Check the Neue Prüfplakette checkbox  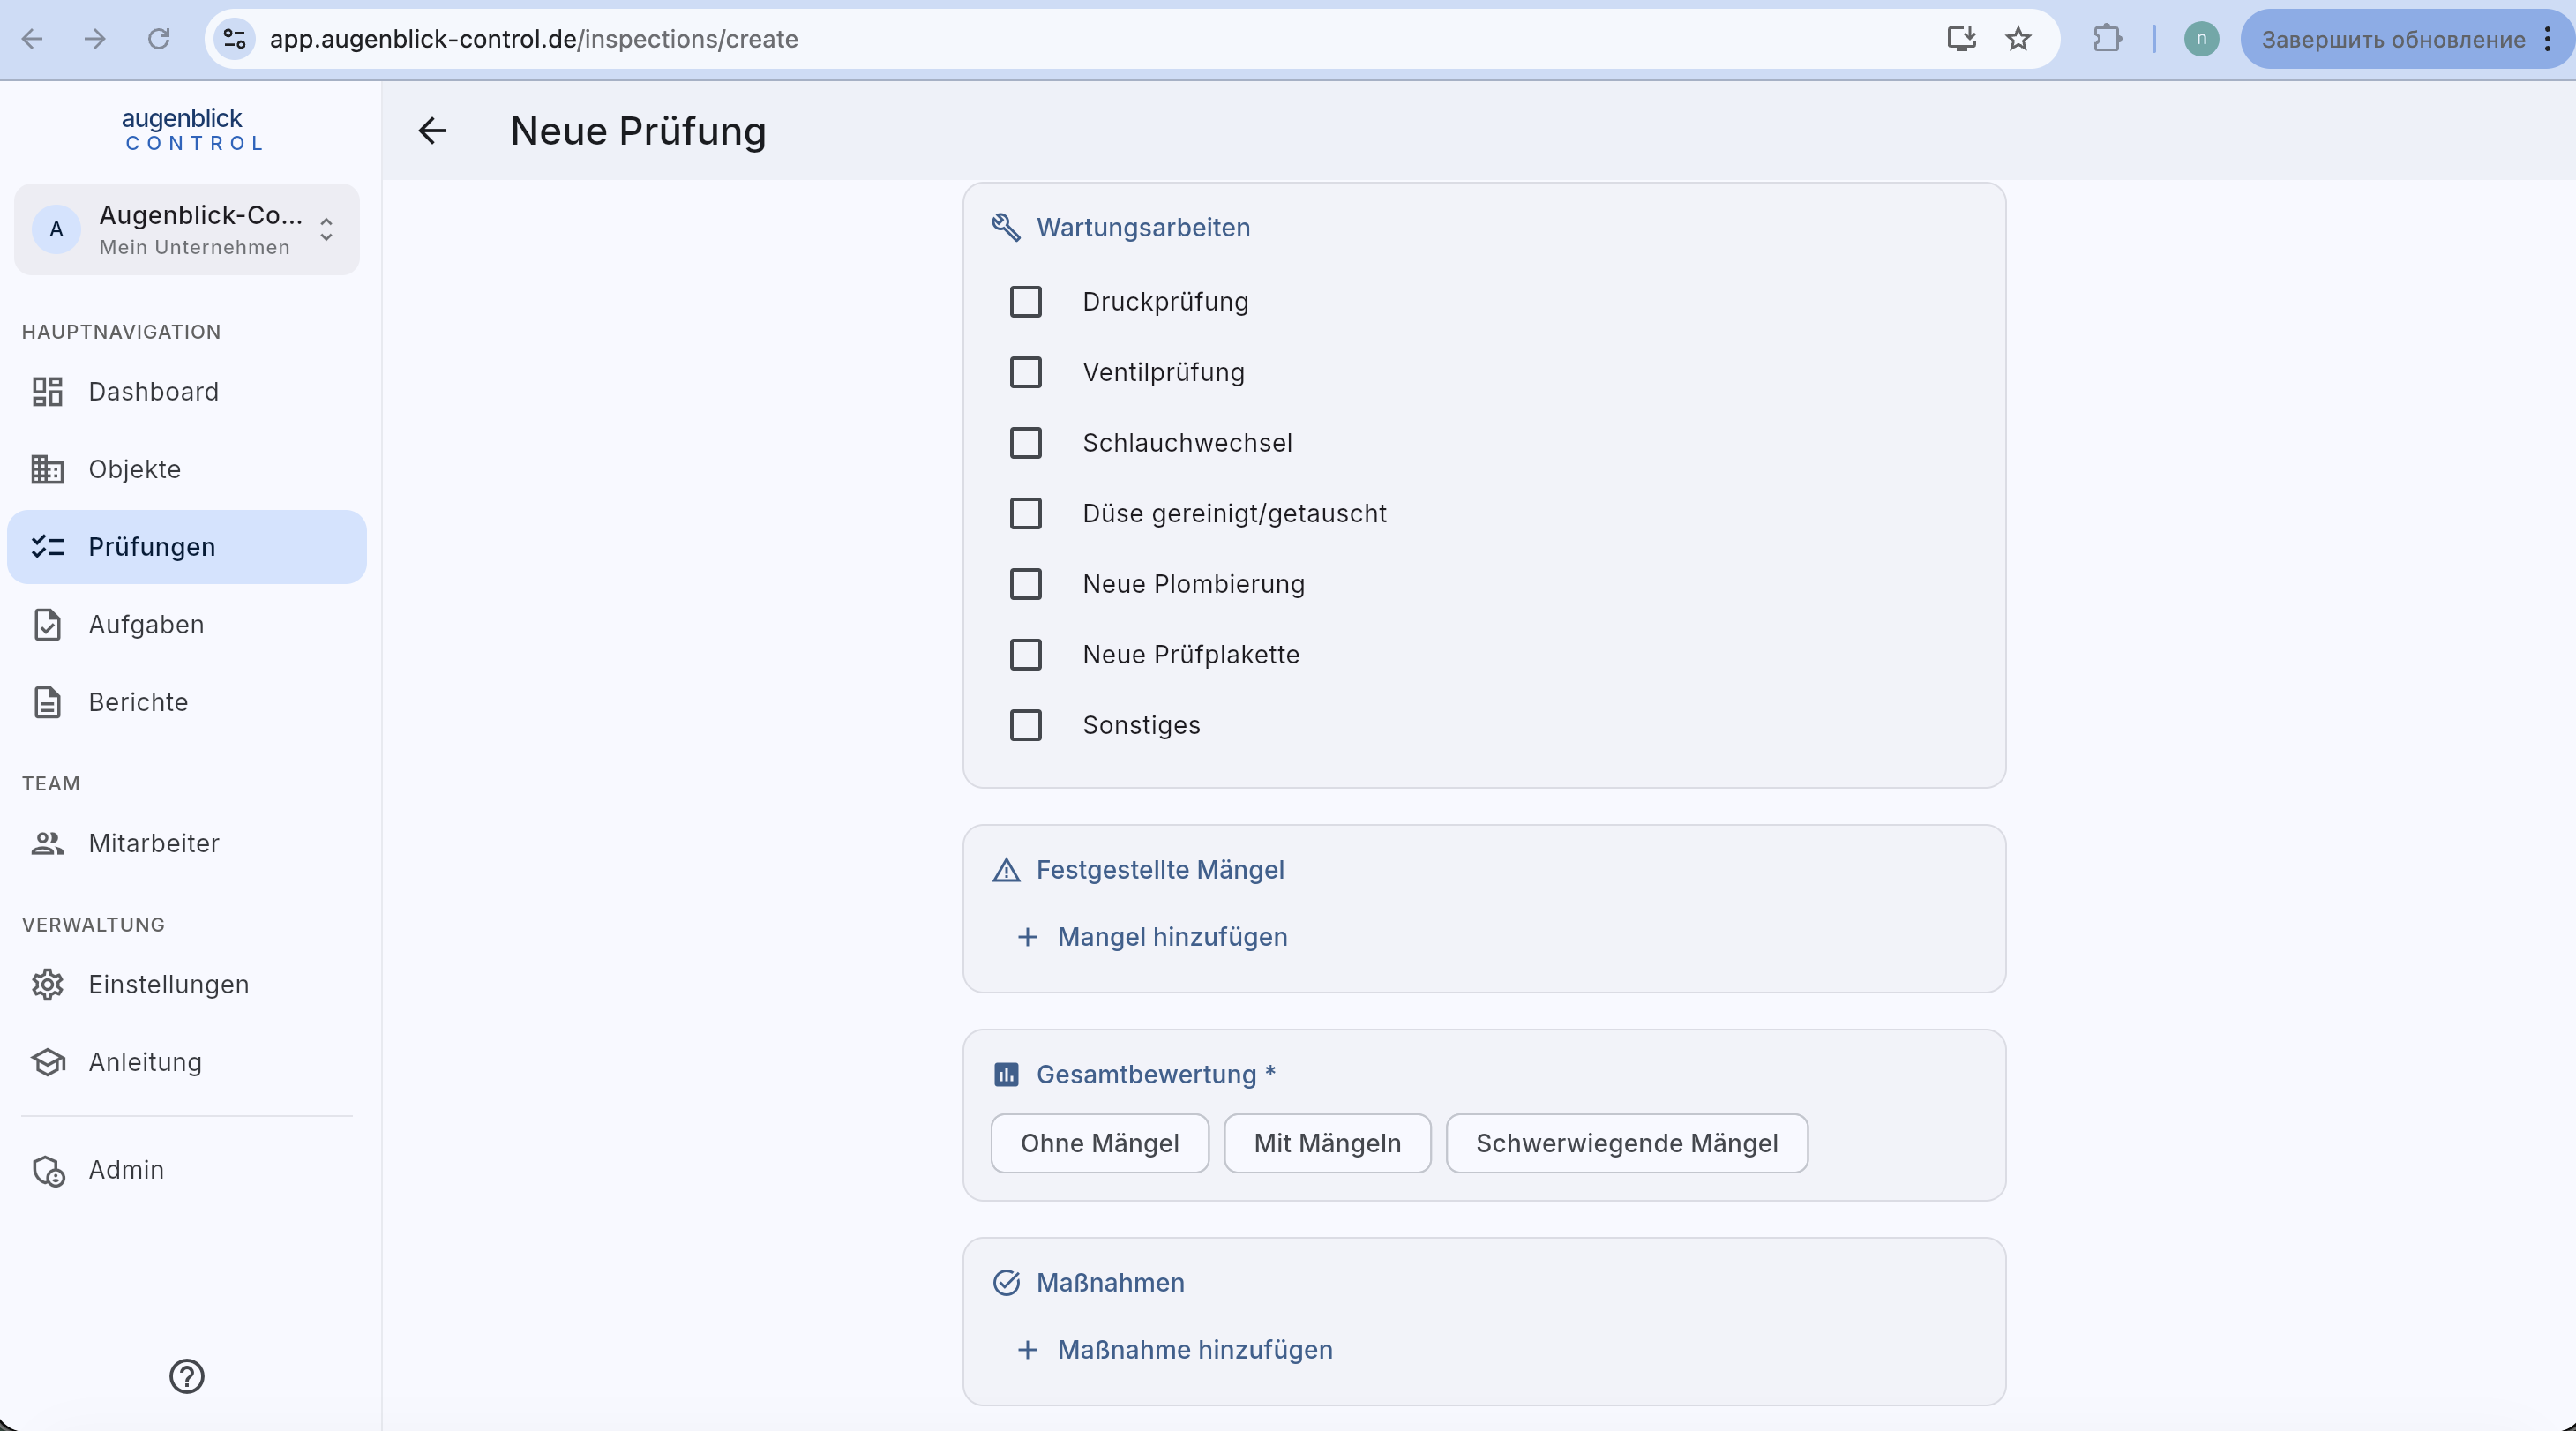click(x=1025, y=655)
